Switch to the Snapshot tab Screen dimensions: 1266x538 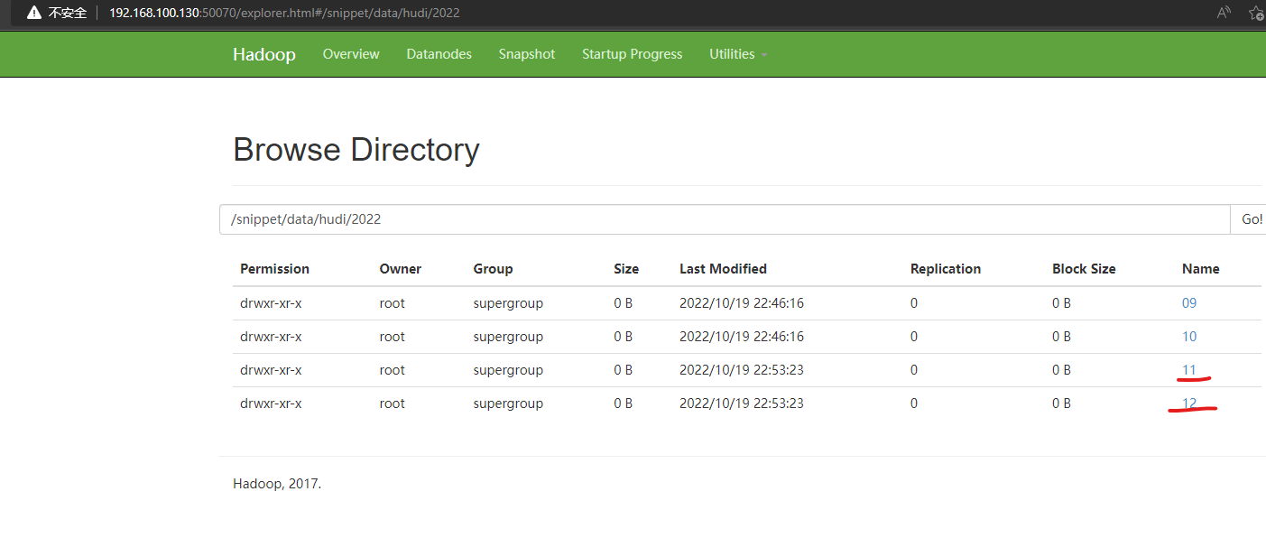(x=527, y=54)
